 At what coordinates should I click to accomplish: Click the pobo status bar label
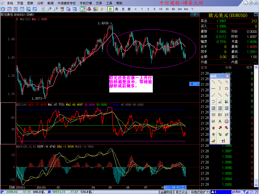[x=236, y=192]
